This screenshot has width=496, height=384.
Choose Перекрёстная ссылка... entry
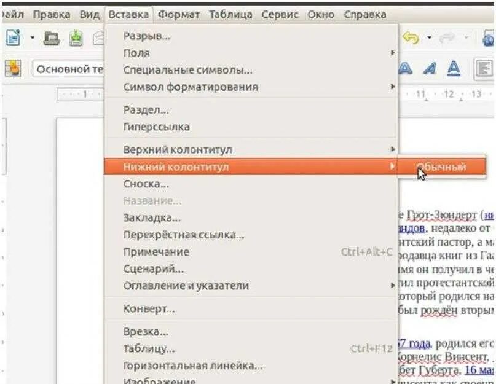[x=251, y=235]
